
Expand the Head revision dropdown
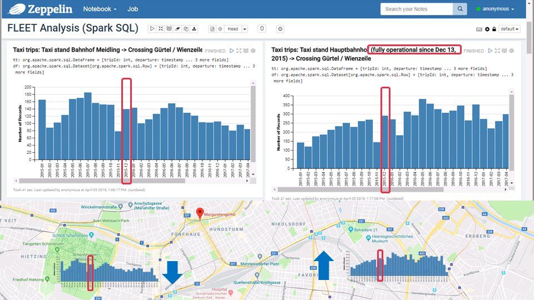245,29
